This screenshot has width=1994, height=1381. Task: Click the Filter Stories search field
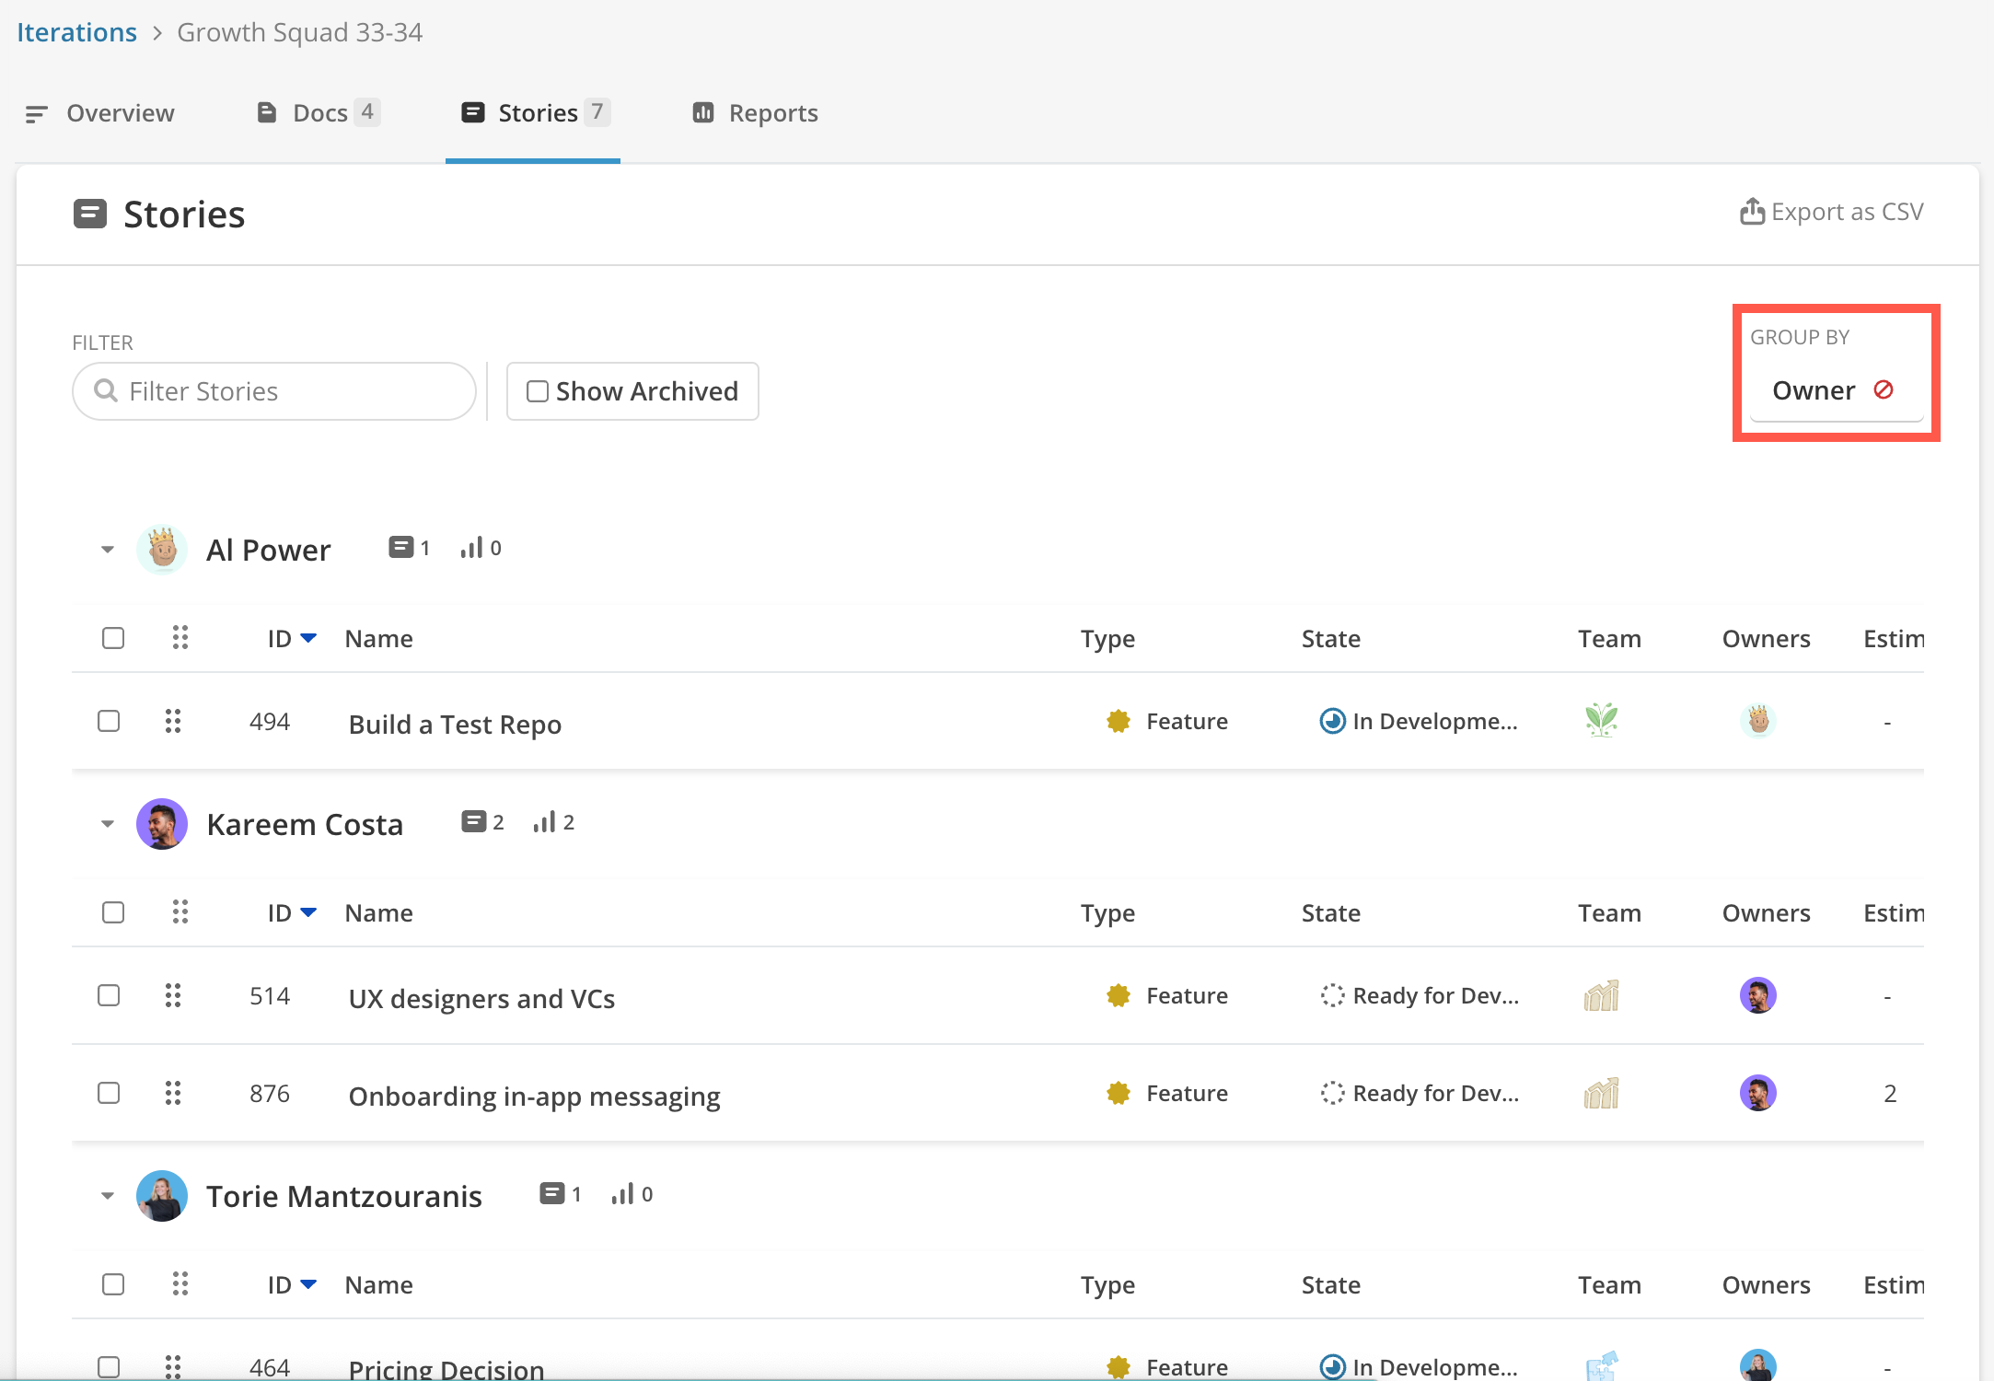pos(274,391)
